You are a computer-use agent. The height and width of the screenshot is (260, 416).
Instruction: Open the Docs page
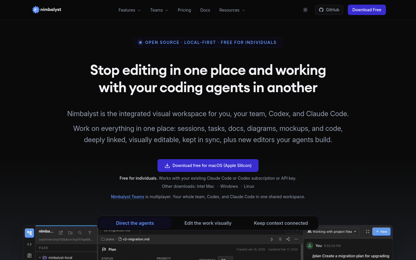205,10
